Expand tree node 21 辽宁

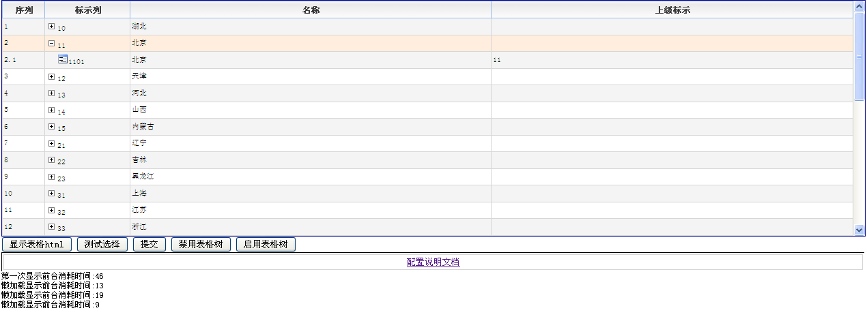[52, 143]
